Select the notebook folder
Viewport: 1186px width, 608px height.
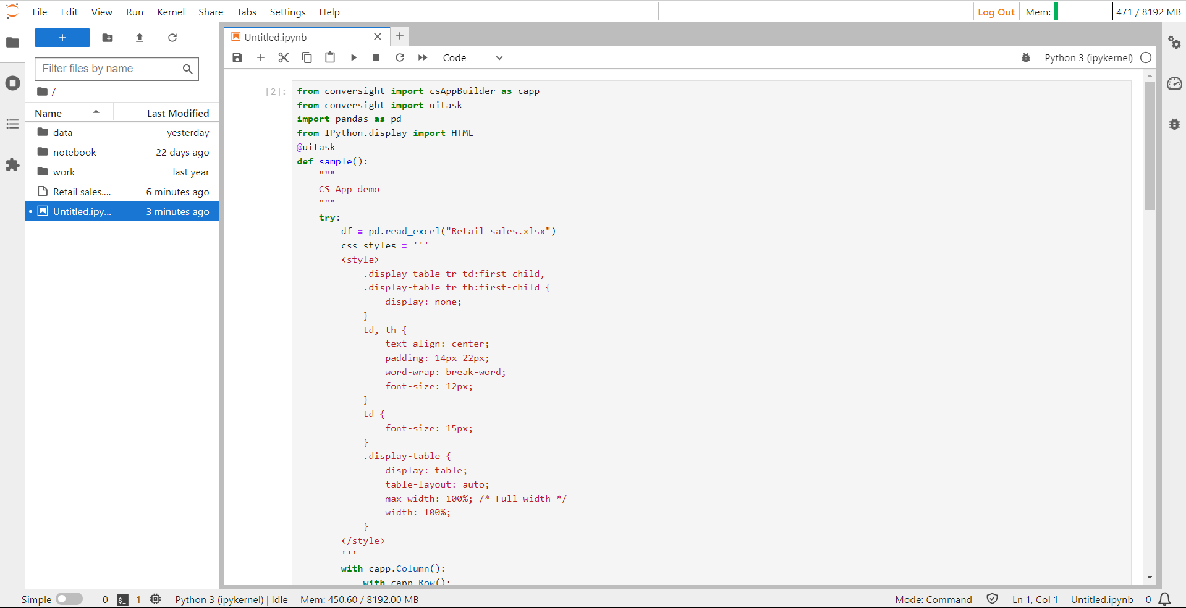pyautogui.click(x=122, y=152)
